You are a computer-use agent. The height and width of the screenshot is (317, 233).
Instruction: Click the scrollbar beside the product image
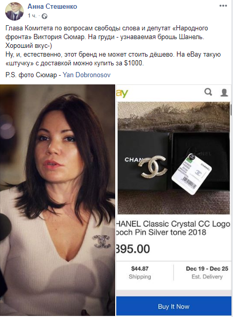click(x=231, y=110)
